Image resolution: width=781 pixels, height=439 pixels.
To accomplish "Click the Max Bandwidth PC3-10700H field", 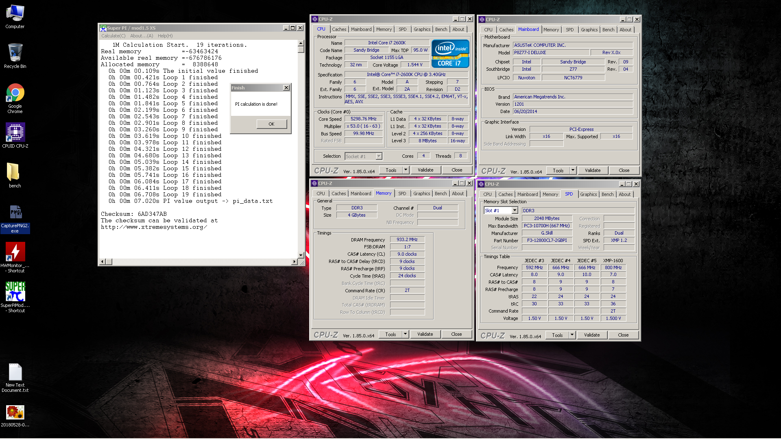I will pos(547,226).
